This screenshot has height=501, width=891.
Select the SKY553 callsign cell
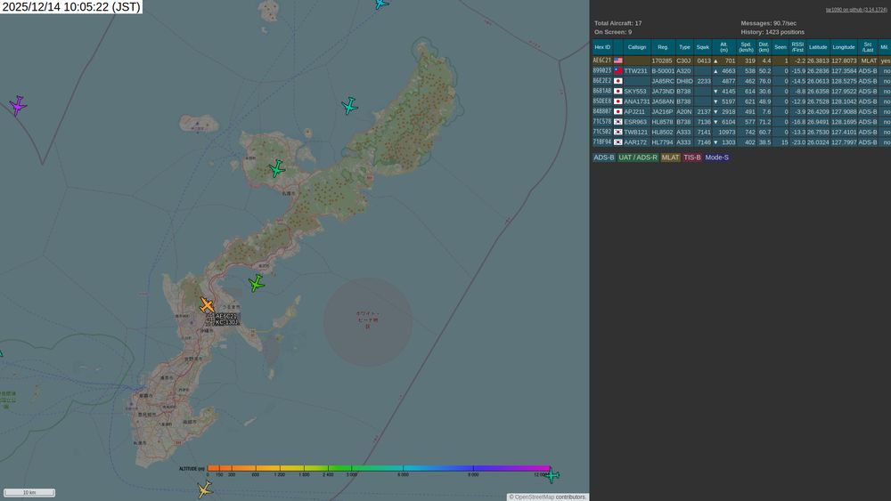pos(635,92)
